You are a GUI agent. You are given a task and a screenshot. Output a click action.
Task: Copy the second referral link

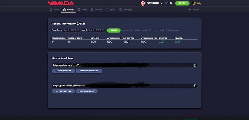(x=195, y=86)
